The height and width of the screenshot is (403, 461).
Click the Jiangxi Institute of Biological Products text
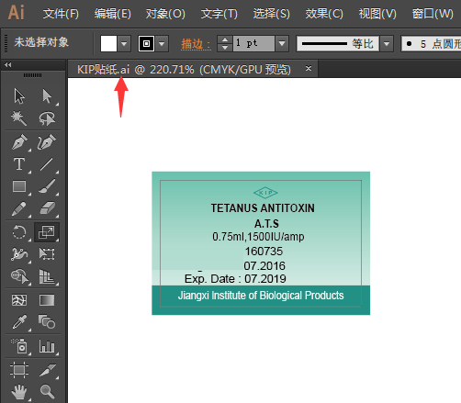click(x=261, y=296)
